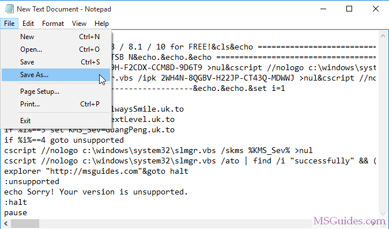Open the Format menu
The image size is (389, 229).
pos(53,24)
